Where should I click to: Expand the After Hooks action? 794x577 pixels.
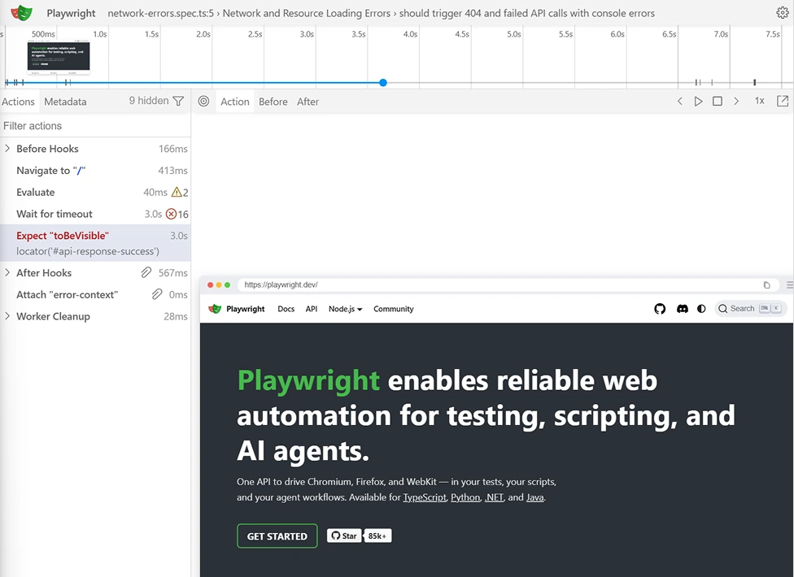coord(7,272)
